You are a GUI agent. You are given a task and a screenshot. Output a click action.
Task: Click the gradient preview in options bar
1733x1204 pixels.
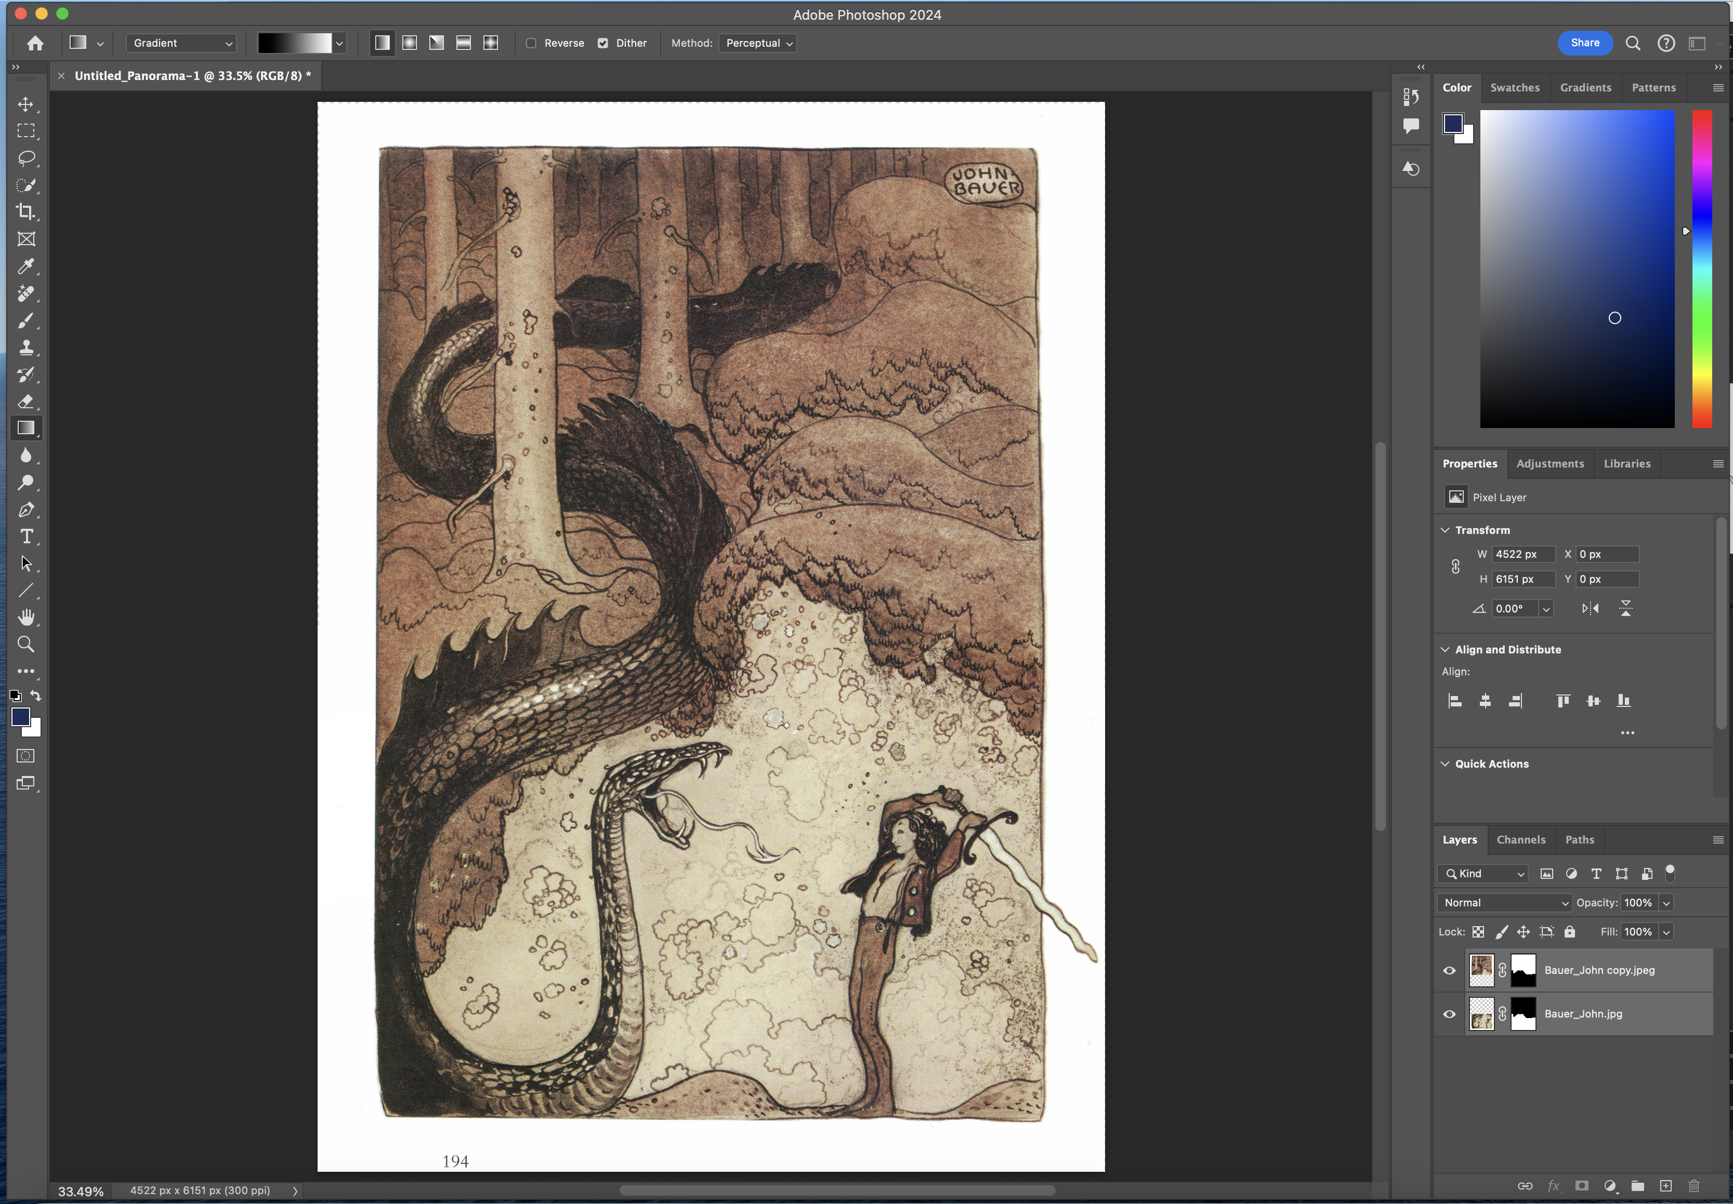tap(295, 43)
